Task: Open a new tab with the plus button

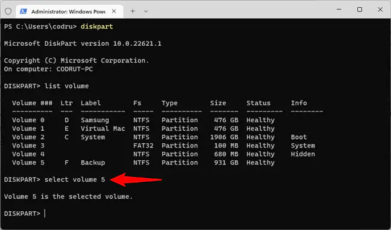Action: pos(133,11)
